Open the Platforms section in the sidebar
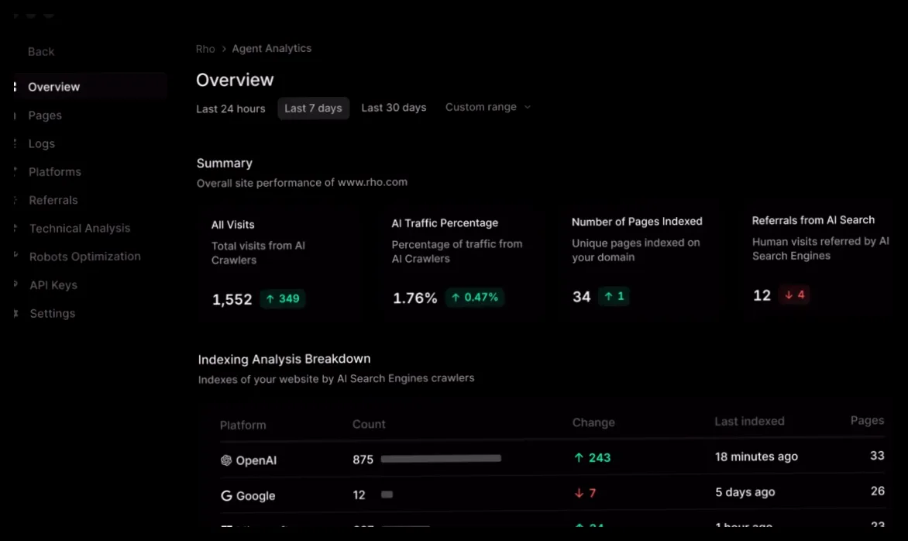Viewport: 908px width, 541px height. tap(55, 172)
